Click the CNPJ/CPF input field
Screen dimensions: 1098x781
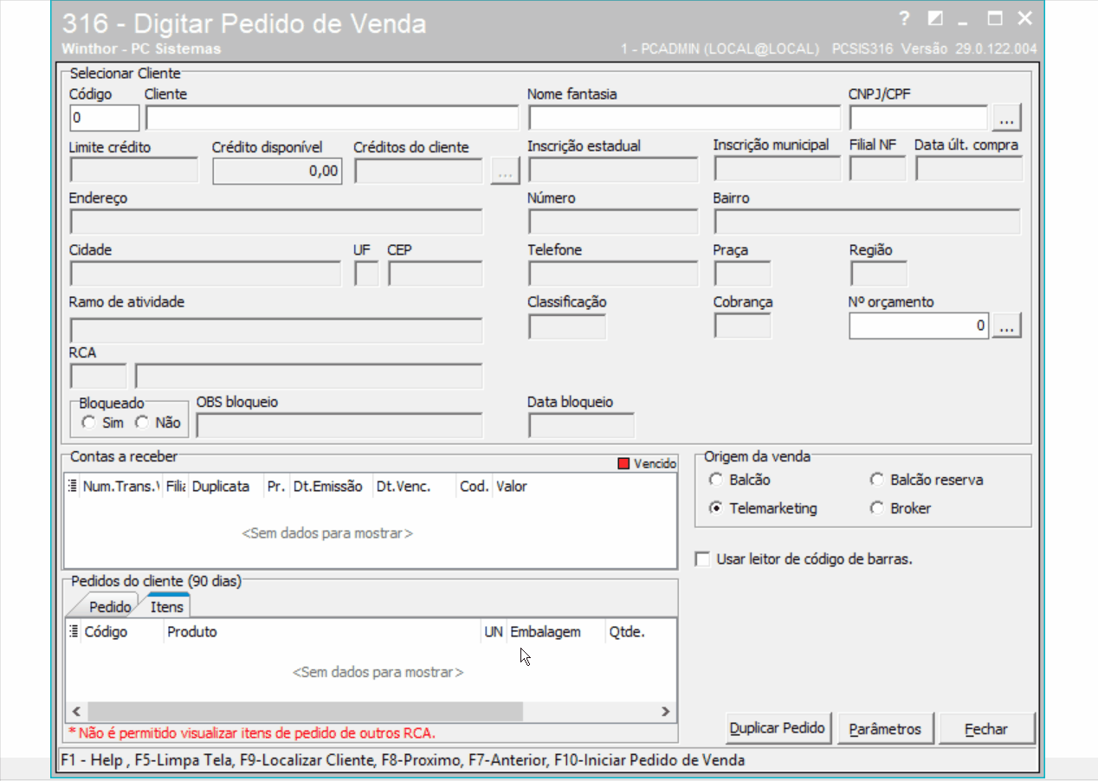tap(919, 118)
